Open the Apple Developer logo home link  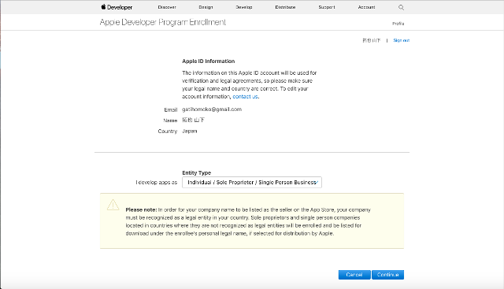pyautogui.click(x=117, y=7)
